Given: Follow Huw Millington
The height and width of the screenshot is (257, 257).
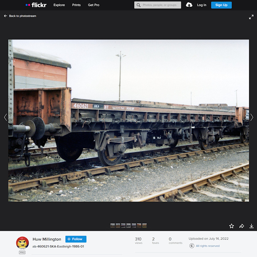Looking at the screenshot, I should pyautogui.click(x=76, y=239).
